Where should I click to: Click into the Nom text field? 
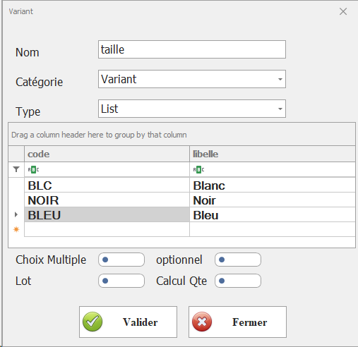coord(192,49)
